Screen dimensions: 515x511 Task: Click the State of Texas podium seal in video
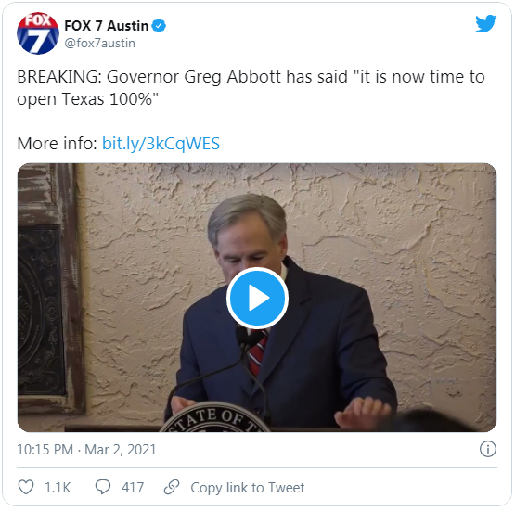tap(215, 417)
